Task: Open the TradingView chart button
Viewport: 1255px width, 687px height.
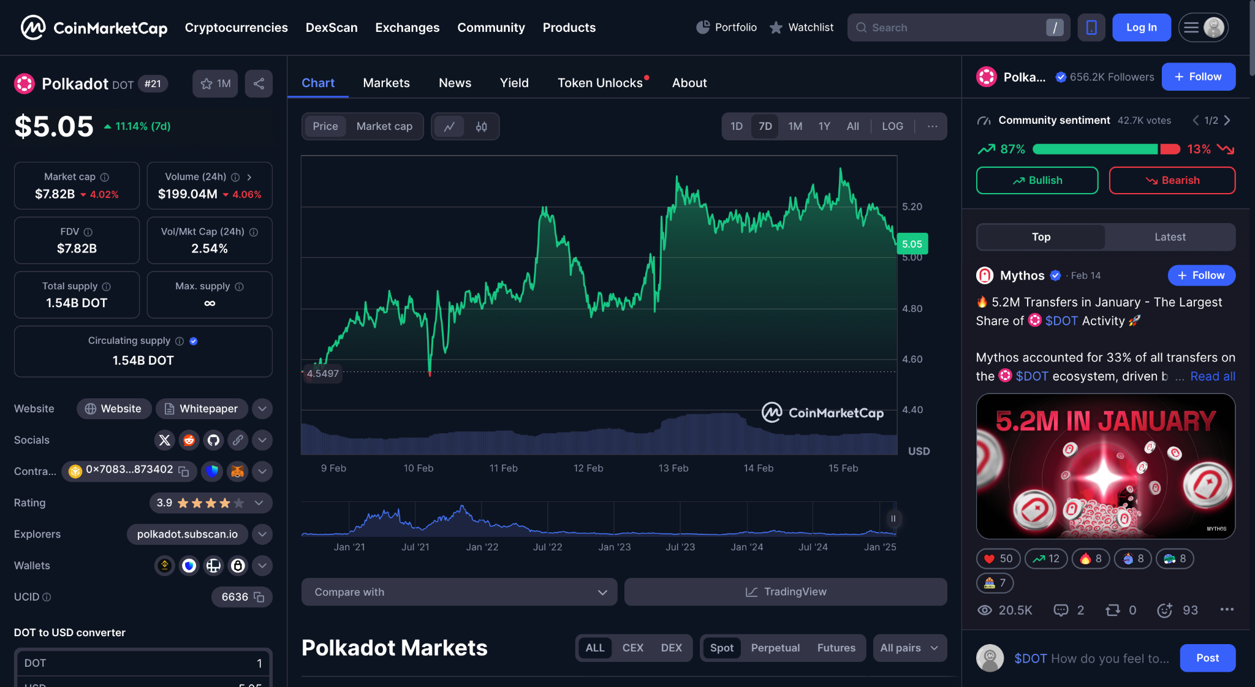Action: coord(786,592)
